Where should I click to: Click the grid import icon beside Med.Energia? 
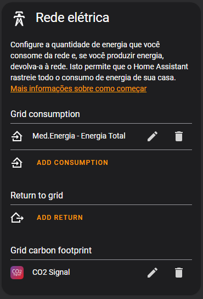point(17,136)
